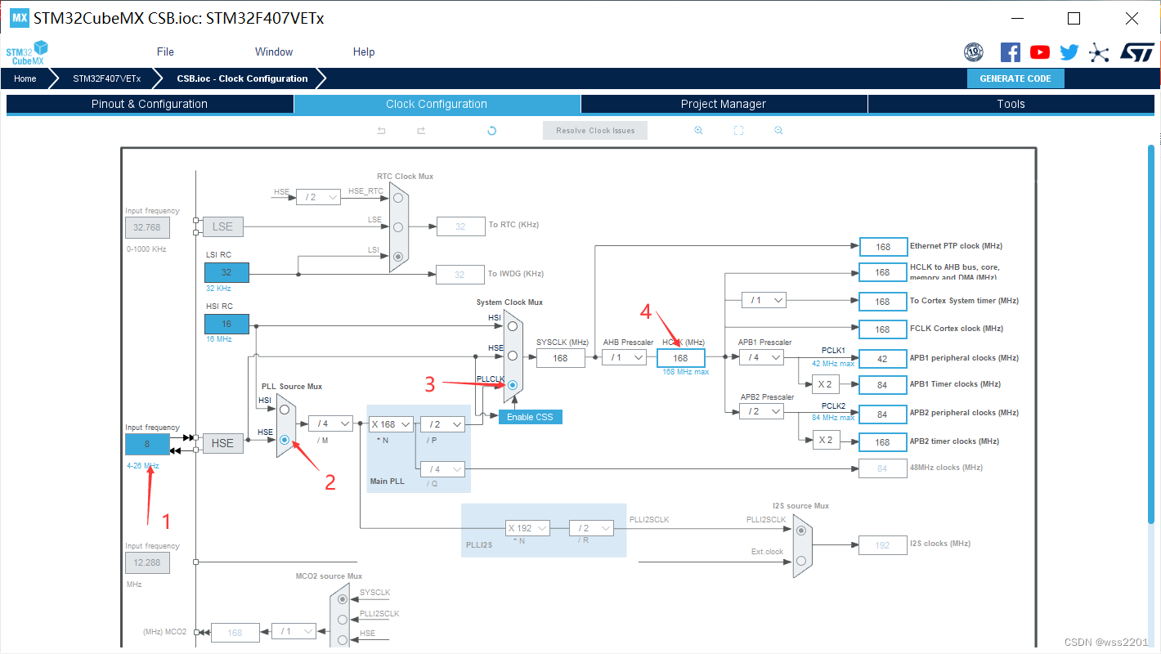Click the APB1 peripheral clocks value 42
This screenshot has height=654, width=1161.
point(882,358)
